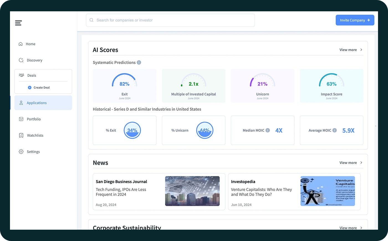This screenshot has height=241, width=388.
Task: Click the 34% Exit historical circle
Action: (132, 130)
